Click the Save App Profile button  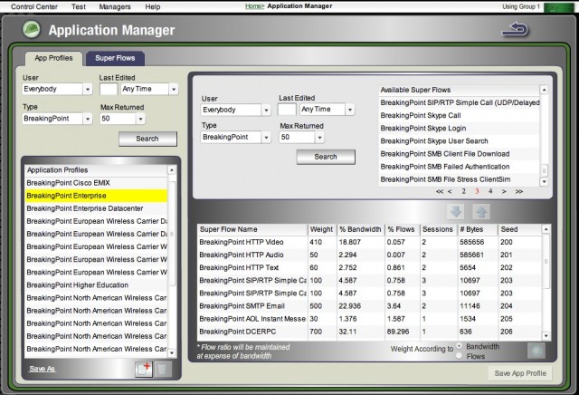[x=520, y=373]
